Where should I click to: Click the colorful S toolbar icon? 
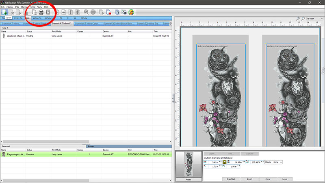tap(131, 12)
